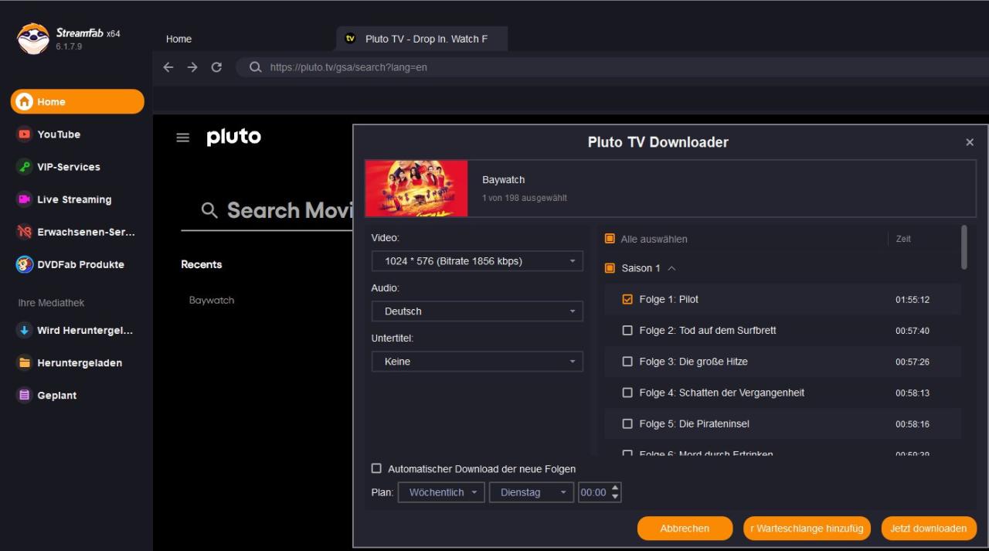Click the StreamFab sloth logo
The width and height of the screenshot is (989, 551).
(32, 39)
